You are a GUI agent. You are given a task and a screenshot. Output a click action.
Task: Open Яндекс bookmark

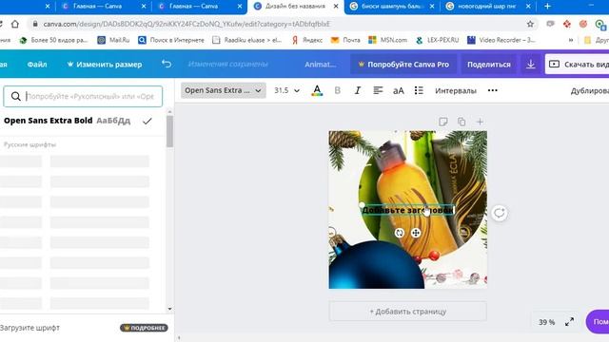(306, 40)
